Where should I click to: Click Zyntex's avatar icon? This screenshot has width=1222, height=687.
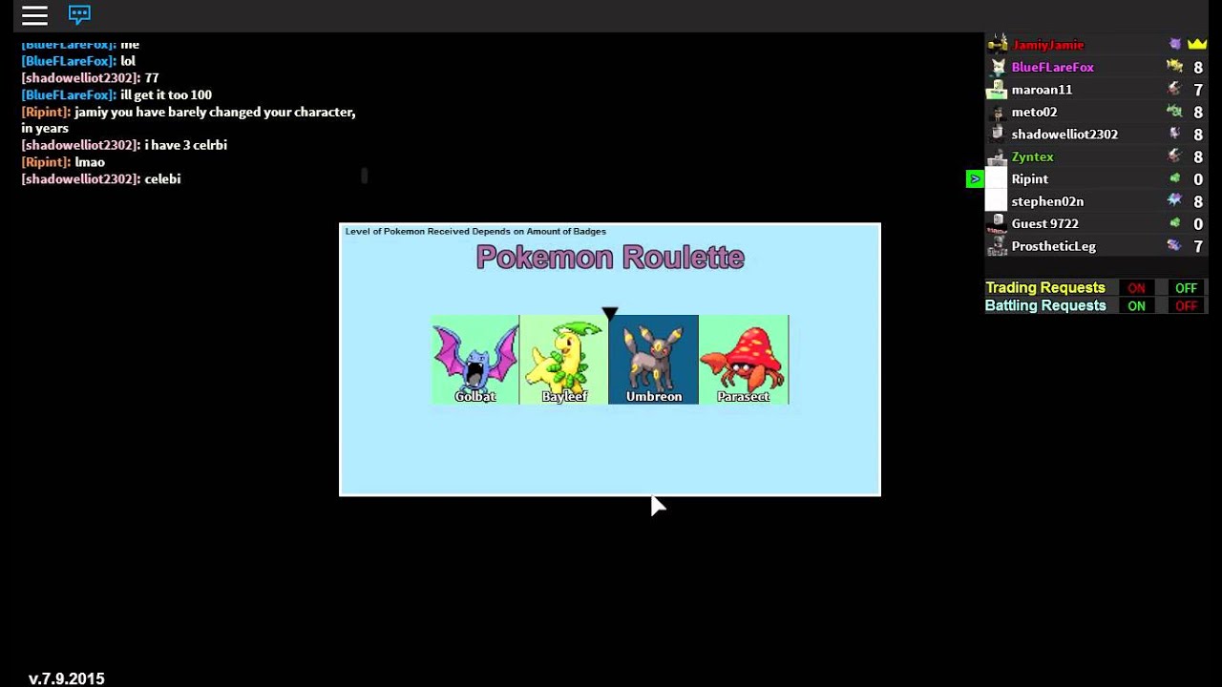point(997,156)
